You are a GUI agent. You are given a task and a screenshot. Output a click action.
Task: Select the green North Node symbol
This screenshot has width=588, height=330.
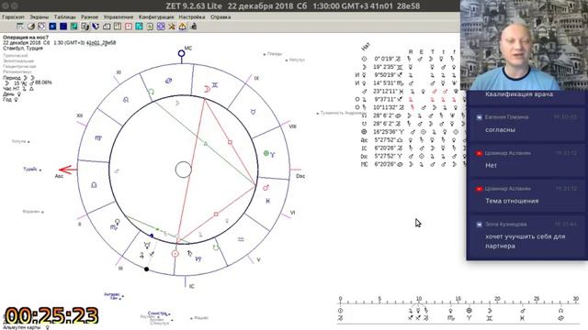[151, 92]
